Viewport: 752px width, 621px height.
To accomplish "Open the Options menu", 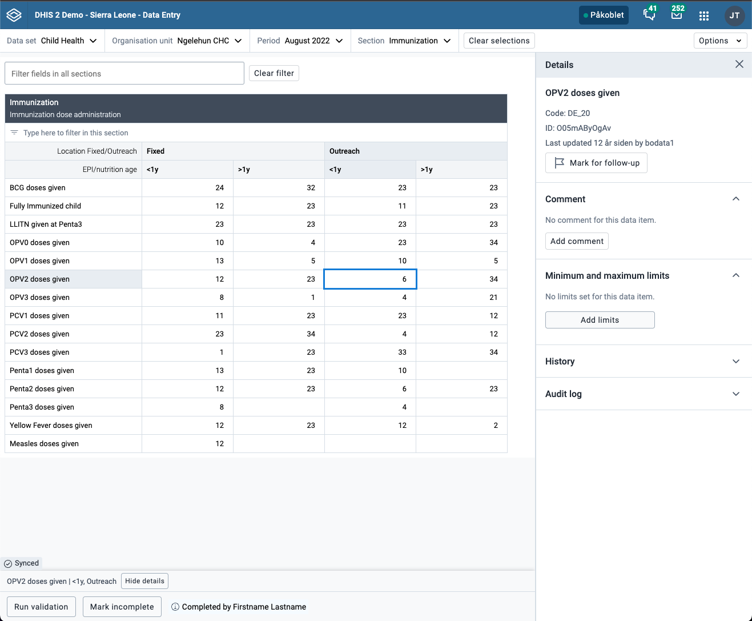I will pos(720,41).
